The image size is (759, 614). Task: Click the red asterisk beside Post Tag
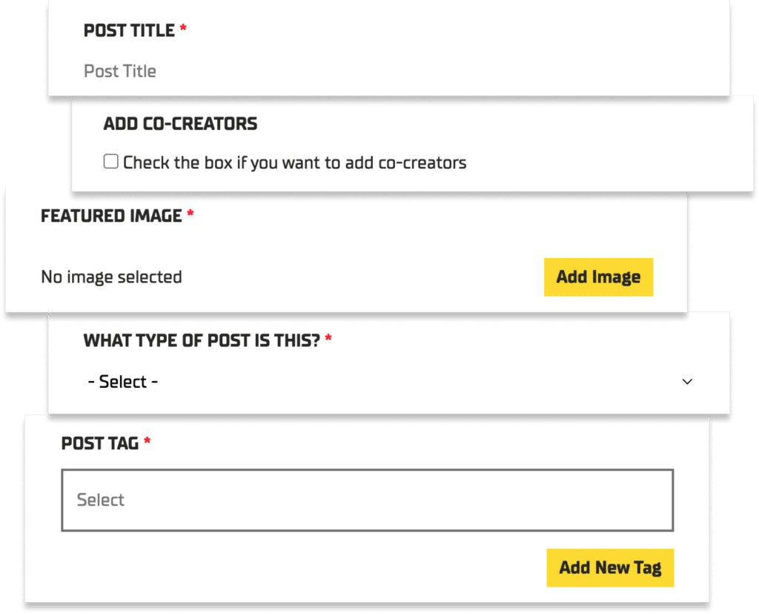tap(148, 442)
